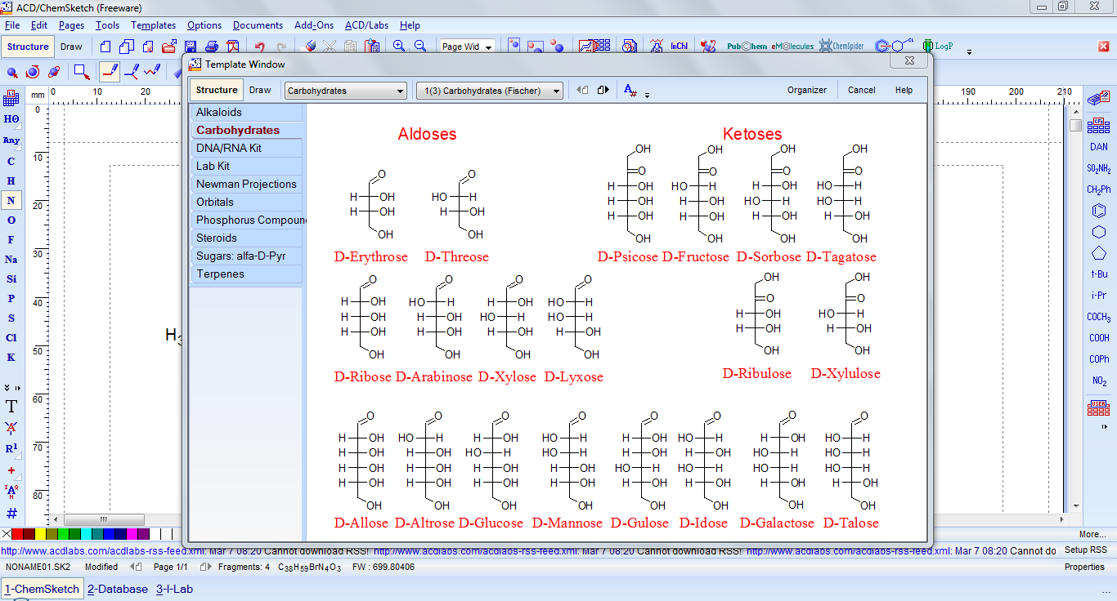Click the Zoom In magnifier icon
Screen dimensions: 1117x601
point(398,47)
